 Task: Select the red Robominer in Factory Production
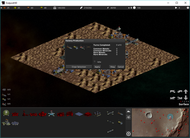tap(82, 47)
